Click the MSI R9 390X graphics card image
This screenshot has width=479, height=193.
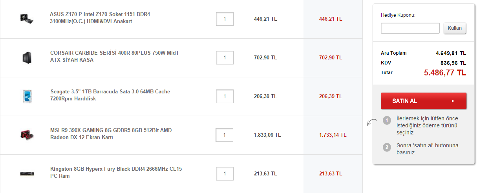click(27, 135)
